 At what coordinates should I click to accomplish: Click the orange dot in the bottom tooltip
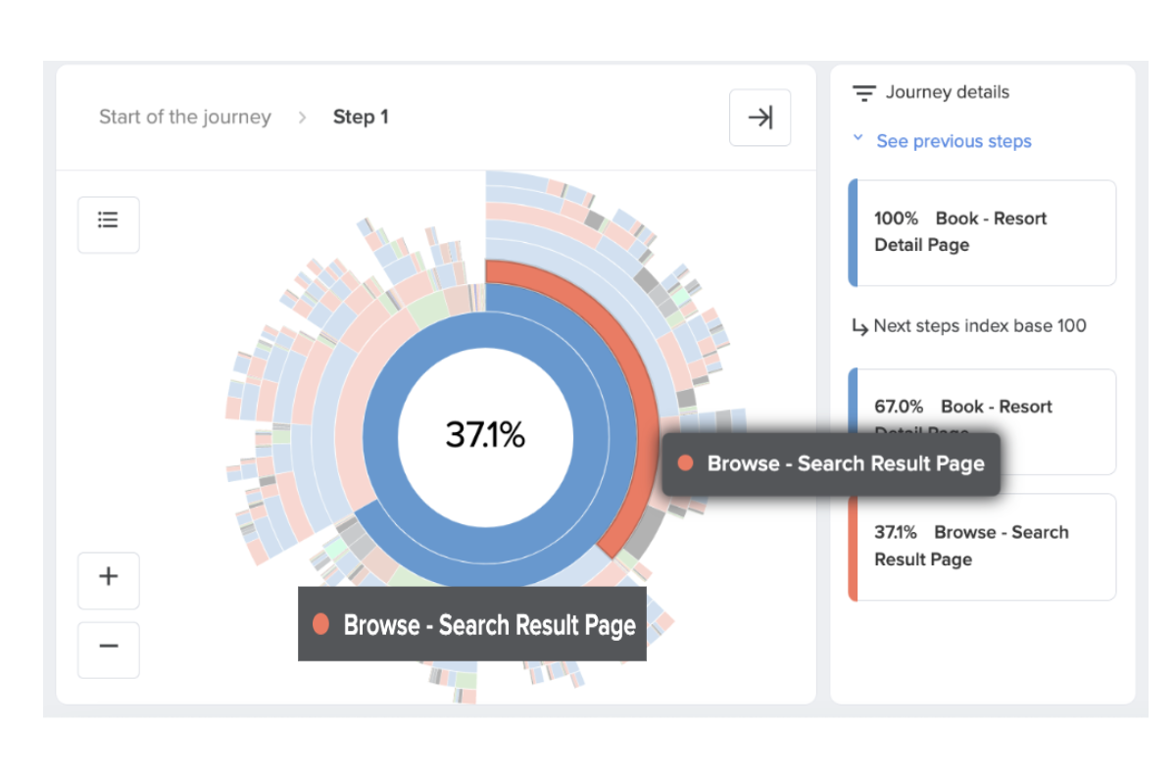tap(320, 624)
